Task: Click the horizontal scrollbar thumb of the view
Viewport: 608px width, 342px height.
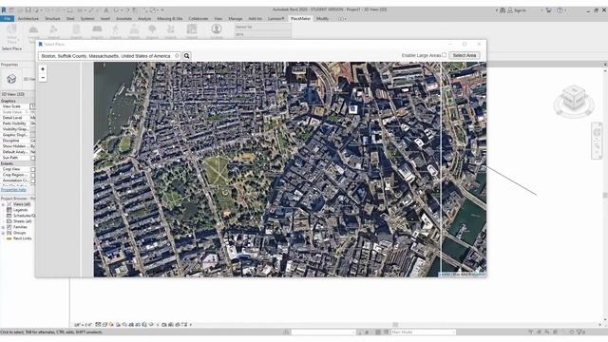Action: (395, 325)
